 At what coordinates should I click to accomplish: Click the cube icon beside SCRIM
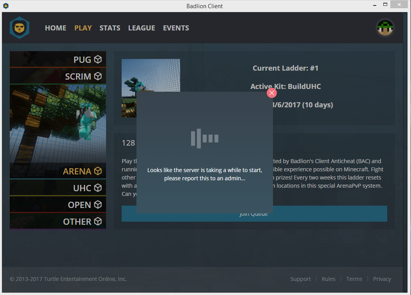tap(98, 76)
